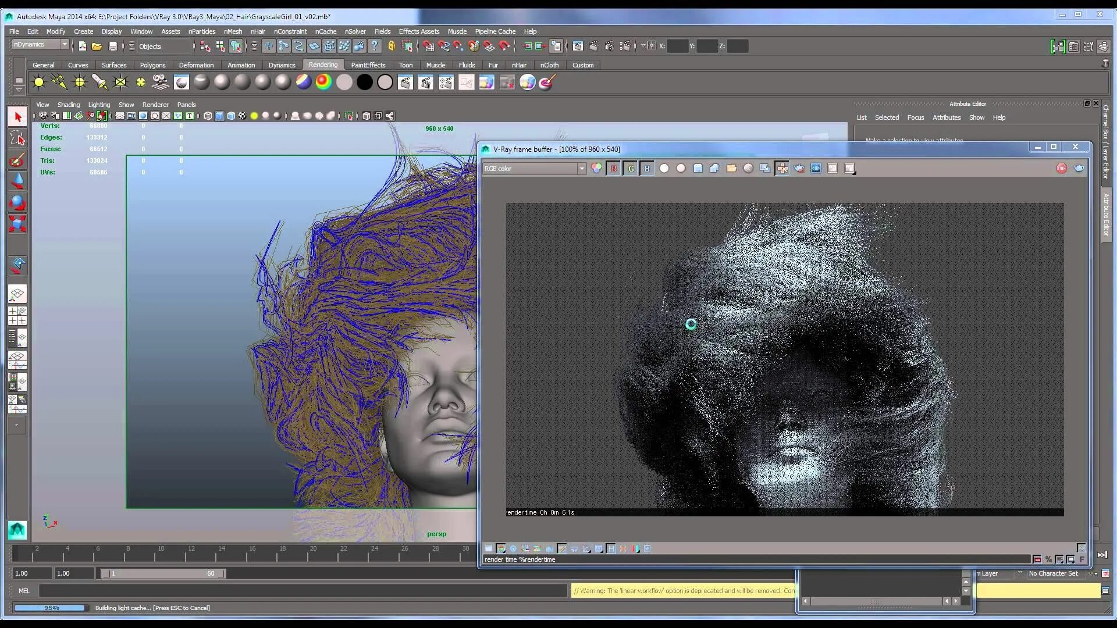Click the black surface shader swatch

364,83
